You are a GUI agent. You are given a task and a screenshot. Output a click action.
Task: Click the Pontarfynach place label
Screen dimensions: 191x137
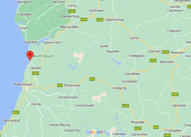(68, 97)
